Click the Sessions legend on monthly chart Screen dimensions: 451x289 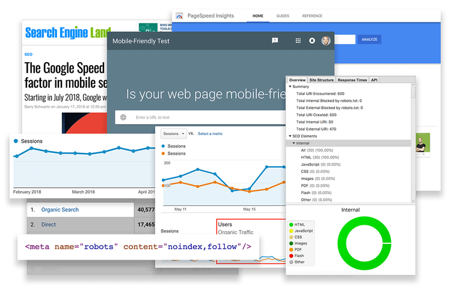28,141
